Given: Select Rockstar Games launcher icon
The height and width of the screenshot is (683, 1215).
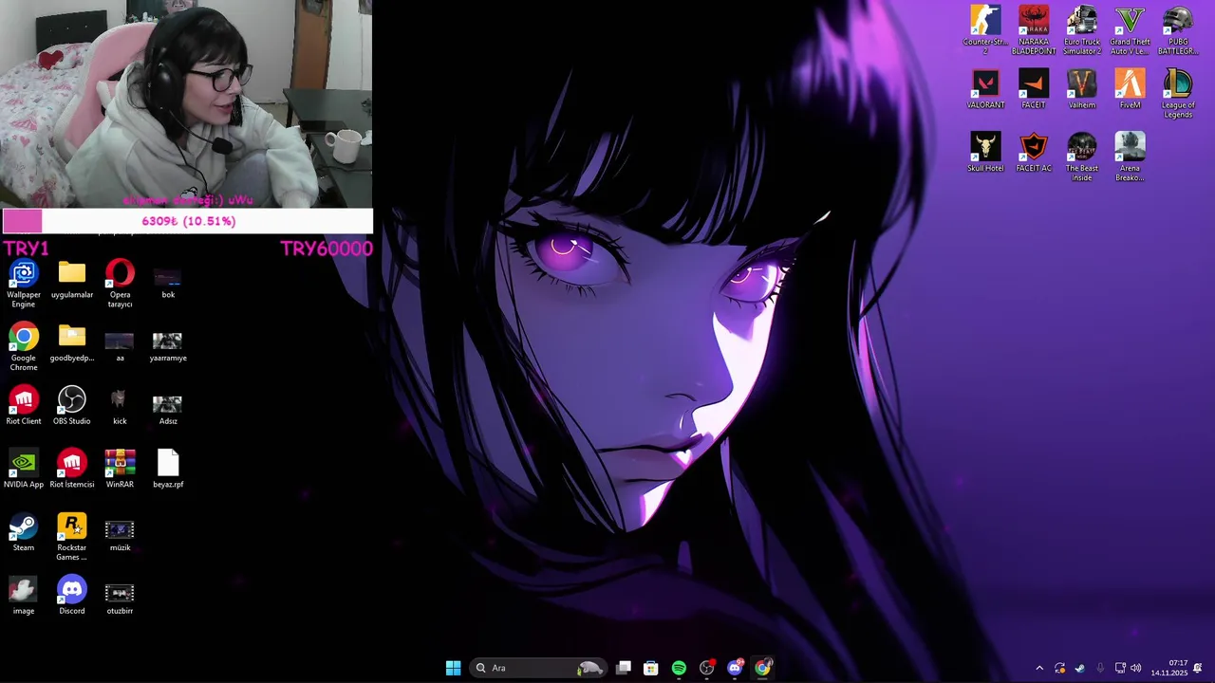Looking at the screenshot, I should click(x=72, y=537).
